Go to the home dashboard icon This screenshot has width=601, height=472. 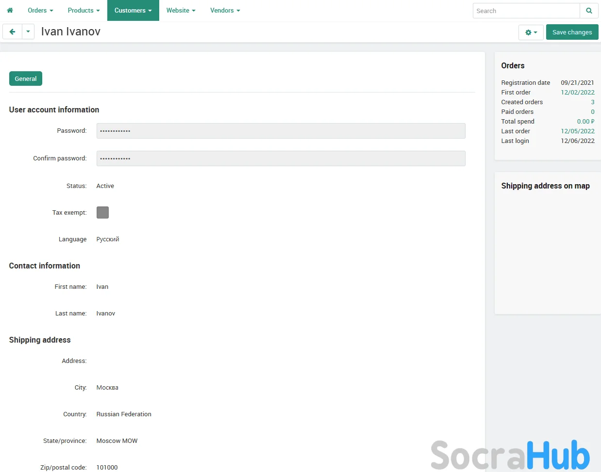tap(10, 10)
